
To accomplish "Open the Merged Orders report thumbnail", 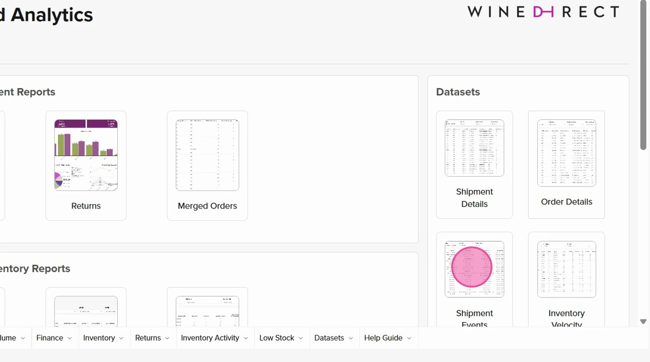I will [x=207, y=155].
